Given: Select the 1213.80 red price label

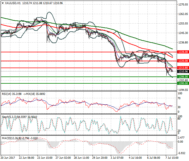Looking at the screenshot, I should 183,68.
